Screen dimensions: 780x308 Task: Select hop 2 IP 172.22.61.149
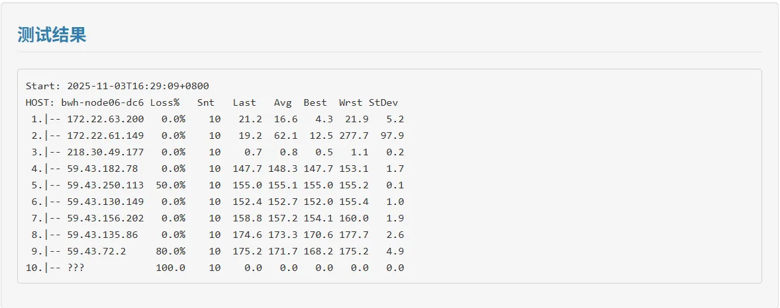coord(105,135)
